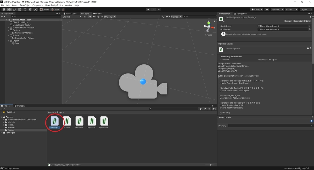Toggle pivot mode Center button
This screenshot has height=170, width=314.
pyautogui.click(x=45, y=9)
